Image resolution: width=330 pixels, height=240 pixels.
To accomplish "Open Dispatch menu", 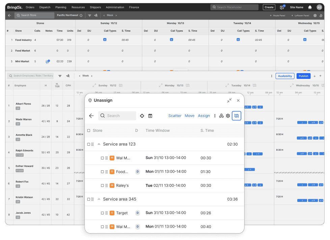I will pyautogui.click(x=45, y=7).
